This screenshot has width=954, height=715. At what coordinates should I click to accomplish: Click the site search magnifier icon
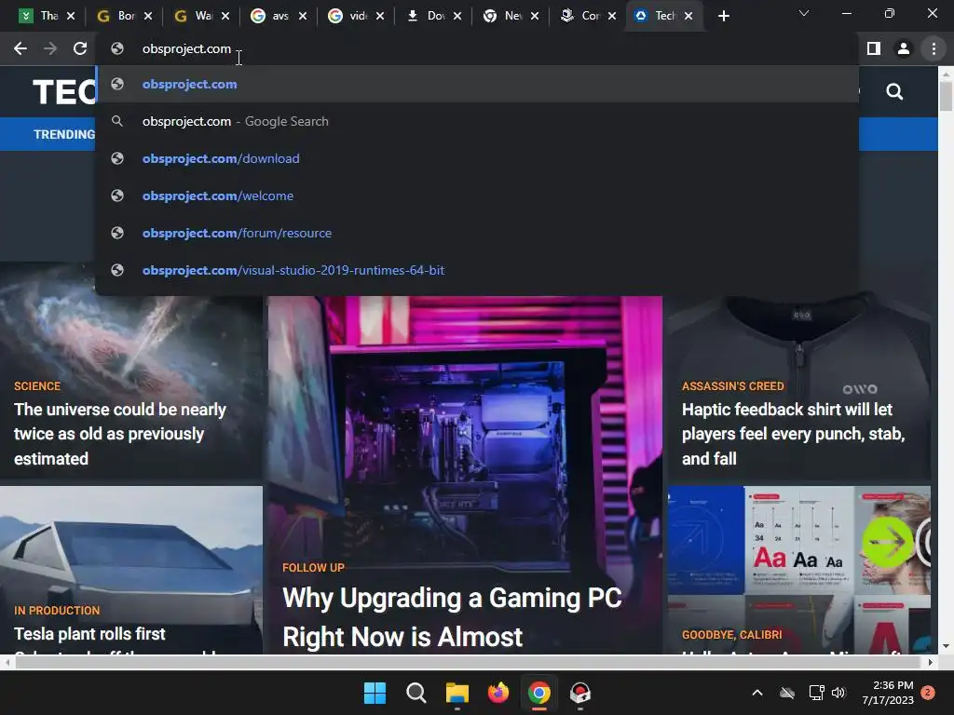click(x=894, y=92)
